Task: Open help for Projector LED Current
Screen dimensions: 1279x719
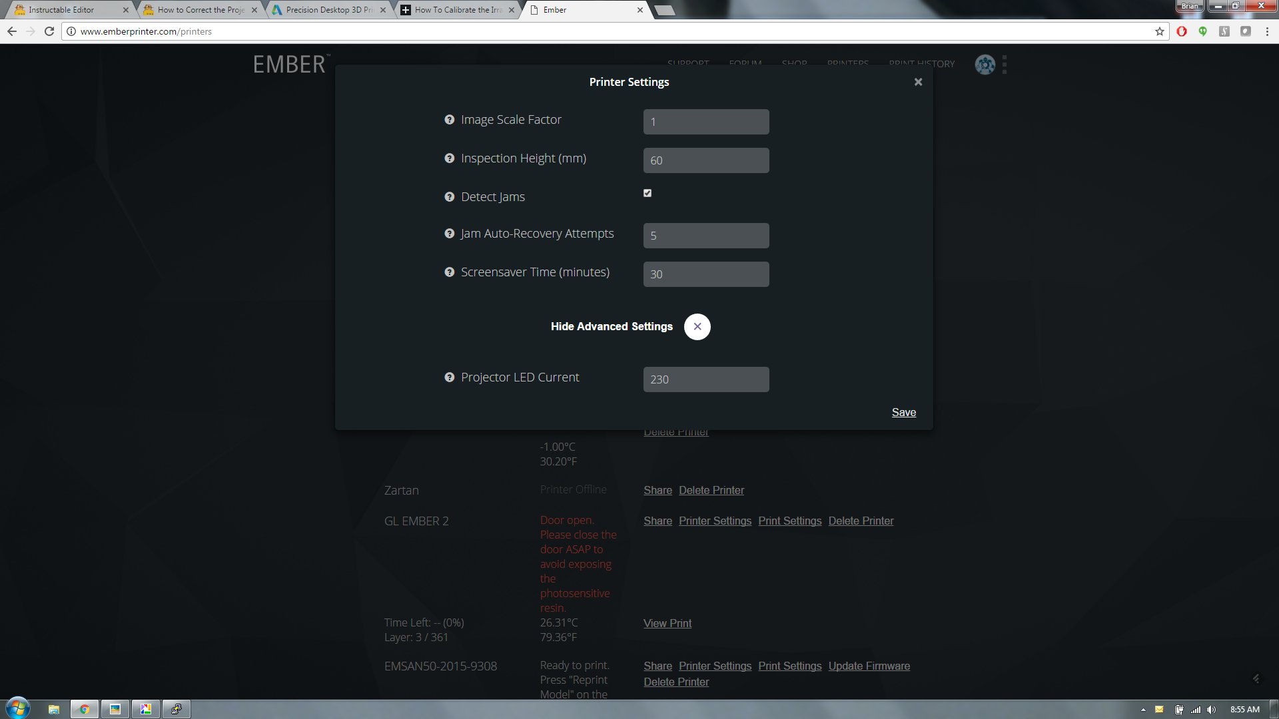Action: pos(449,377)
